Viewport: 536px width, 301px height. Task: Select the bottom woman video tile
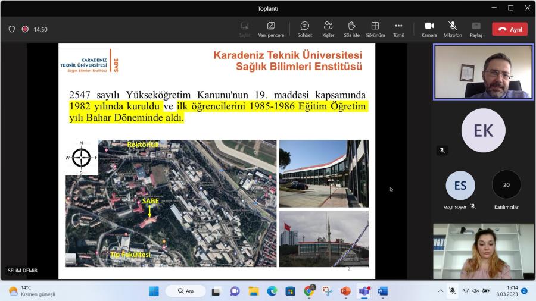pyautogui.click(x=484, y=251)
